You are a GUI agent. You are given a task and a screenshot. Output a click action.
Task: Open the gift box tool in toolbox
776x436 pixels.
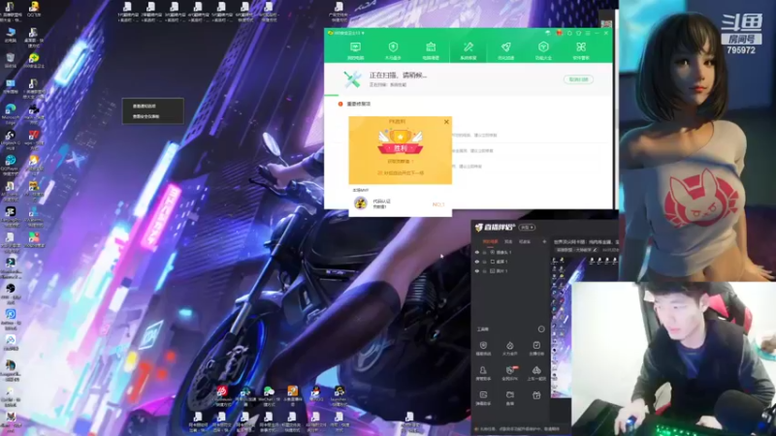click(536, 395)
